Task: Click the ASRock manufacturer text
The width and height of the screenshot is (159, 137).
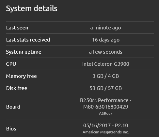Action: pyautogui.click(x=106, y=113)
